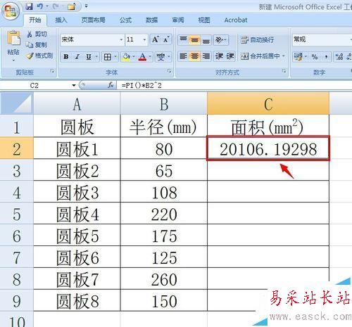
Task: Toggle italic formatting
Action: coord(77,57)
